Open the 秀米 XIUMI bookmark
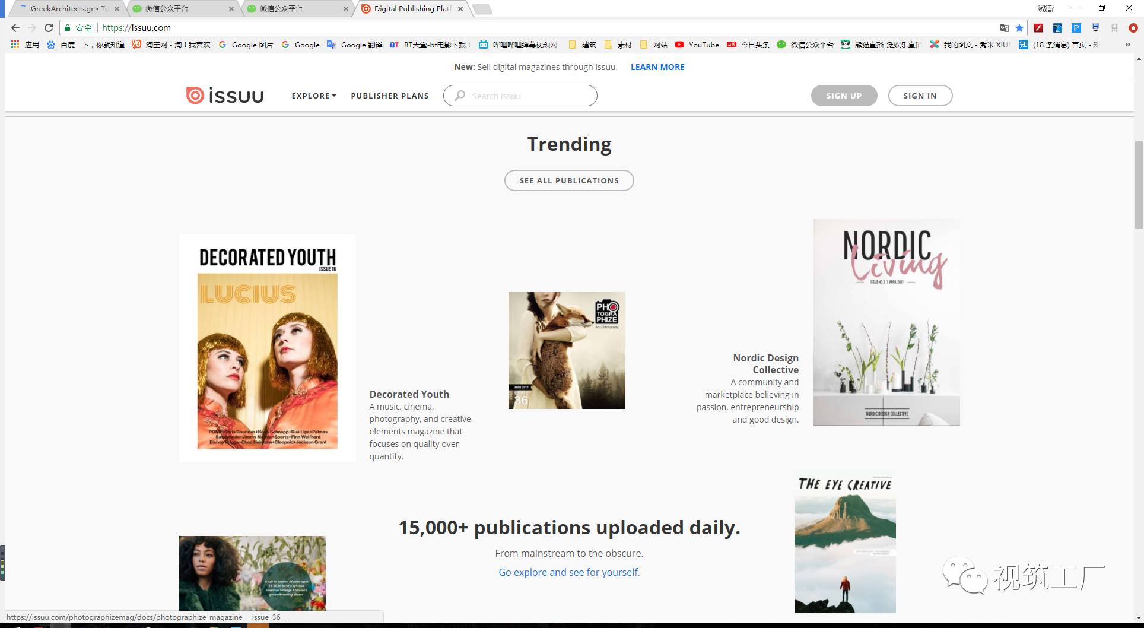This screenshot has width=1144, height=628. (970, 45)
